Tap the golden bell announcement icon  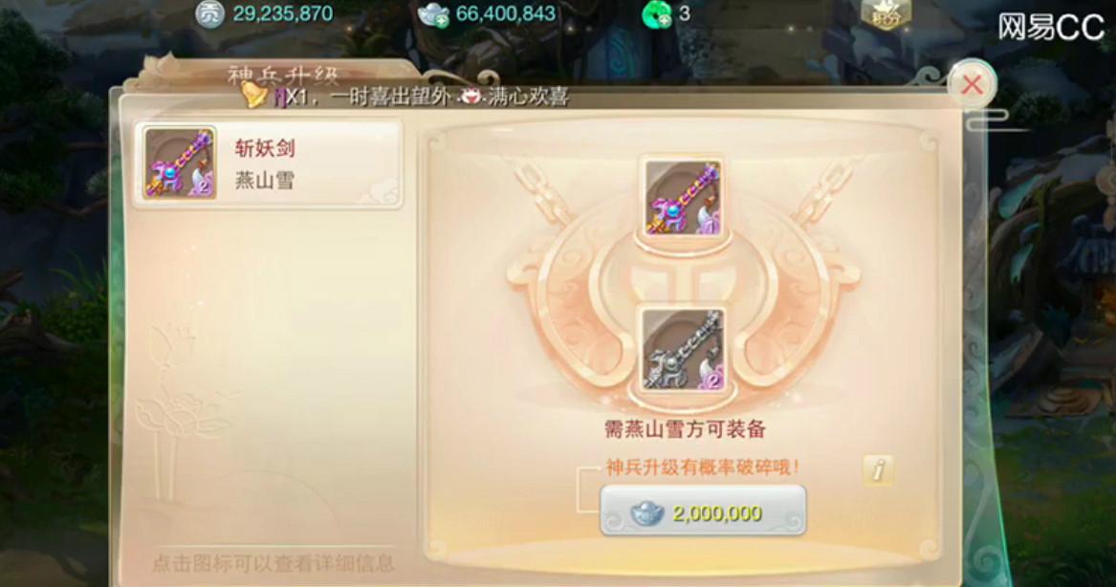(254, 95)
